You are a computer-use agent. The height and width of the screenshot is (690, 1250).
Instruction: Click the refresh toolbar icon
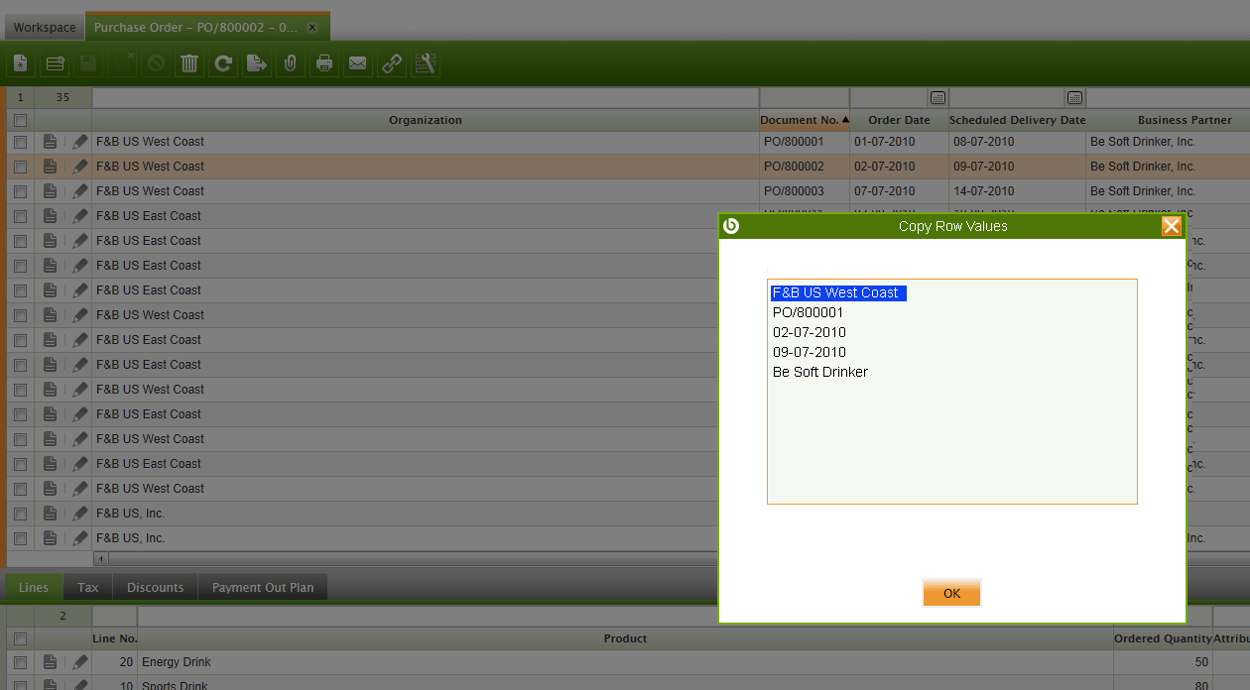[223, 64]
